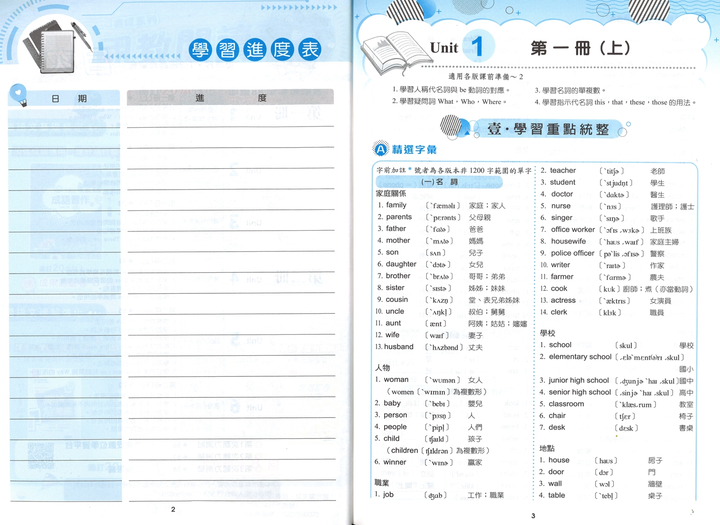Image resolution: width=720 pixels, height=525 pixels.
Task: Click the 家庭關係 category heading
Action: 391,193
